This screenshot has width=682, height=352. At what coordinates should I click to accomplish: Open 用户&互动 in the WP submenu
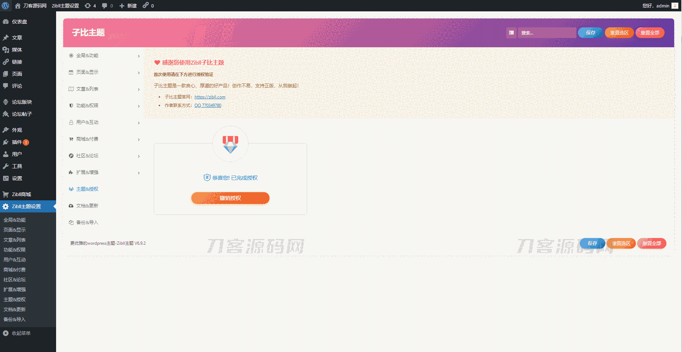point(15,260)
